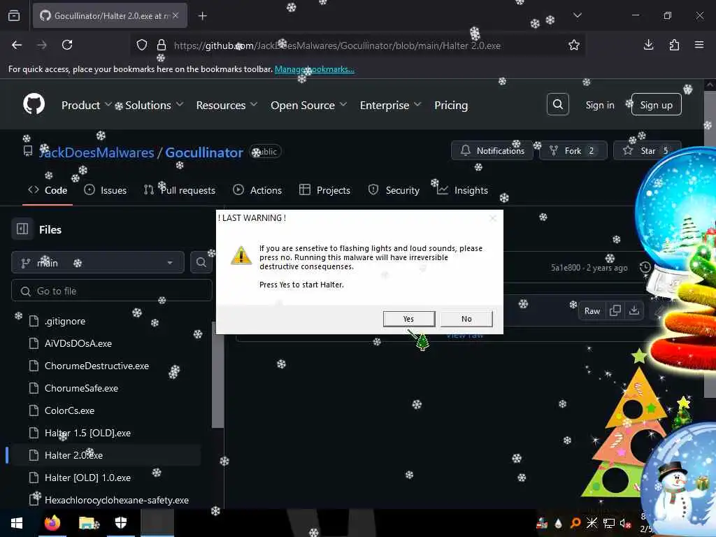Screen dimensions: 716x537
Task: Open Windows Security shield in taskbar
Action: (120, 523)
